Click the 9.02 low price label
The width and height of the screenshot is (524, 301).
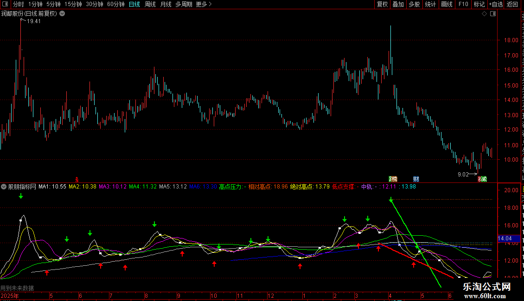(x=463, y=175)
